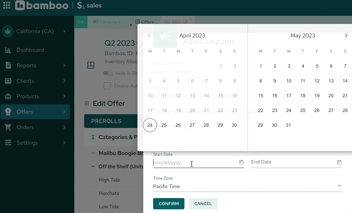Go to next month in calendar
This screenshot has width=352, height=213.
346,35
